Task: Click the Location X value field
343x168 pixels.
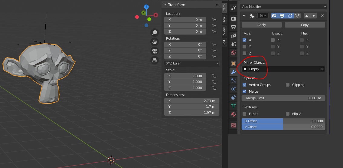Action: pos(185,20)
